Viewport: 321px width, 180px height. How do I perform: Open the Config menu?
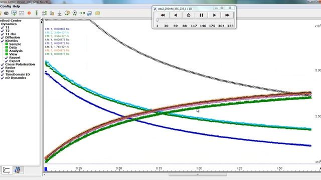(6, 6)
